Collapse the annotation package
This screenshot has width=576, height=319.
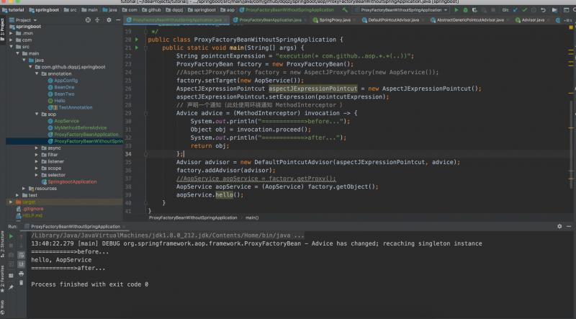[37, 73]
